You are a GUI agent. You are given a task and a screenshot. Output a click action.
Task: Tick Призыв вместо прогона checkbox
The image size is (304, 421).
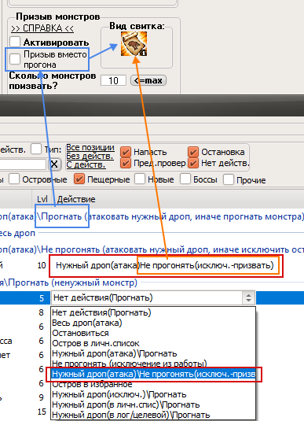pyautogui.click(x=15, y=59)
